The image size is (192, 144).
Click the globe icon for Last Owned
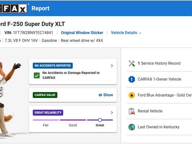click(x=132, y=127)
